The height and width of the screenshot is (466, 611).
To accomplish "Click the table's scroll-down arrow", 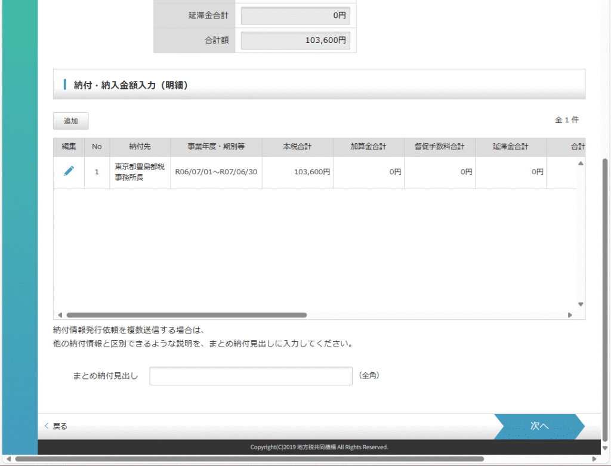I will click(581, 304).
